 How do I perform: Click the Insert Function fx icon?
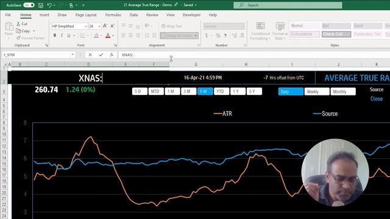point(112,55)
